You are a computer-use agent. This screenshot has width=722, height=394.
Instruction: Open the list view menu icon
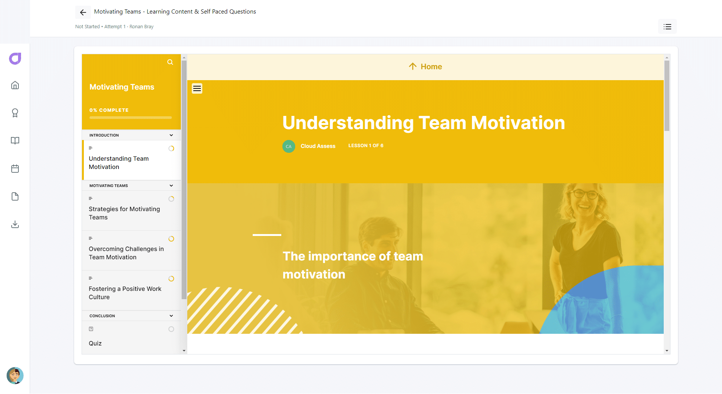667,27
